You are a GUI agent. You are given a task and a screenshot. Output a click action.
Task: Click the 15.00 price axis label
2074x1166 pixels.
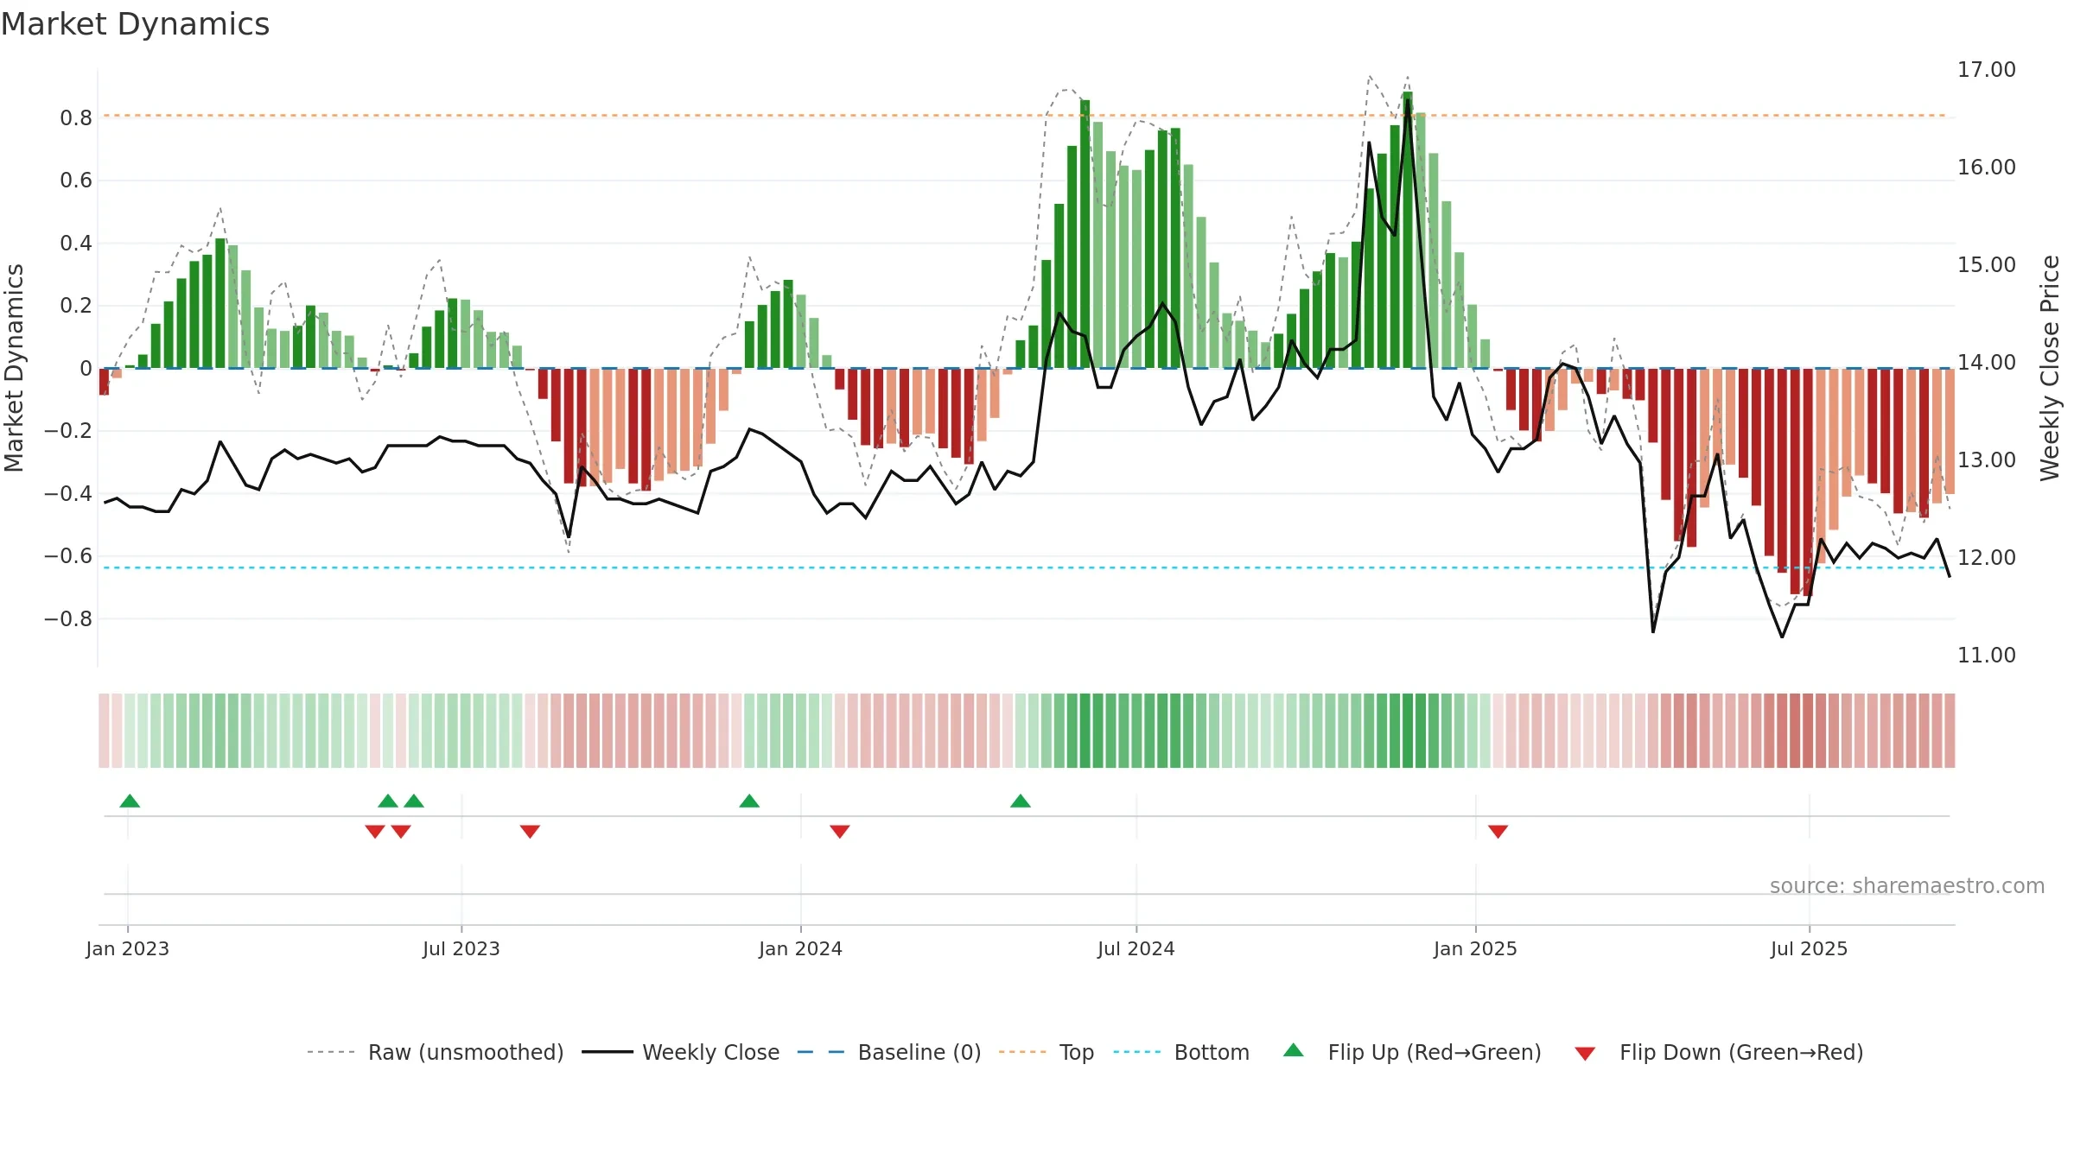1987,264
